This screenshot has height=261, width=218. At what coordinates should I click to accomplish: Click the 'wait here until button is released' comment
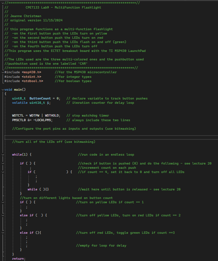(129, 189)
